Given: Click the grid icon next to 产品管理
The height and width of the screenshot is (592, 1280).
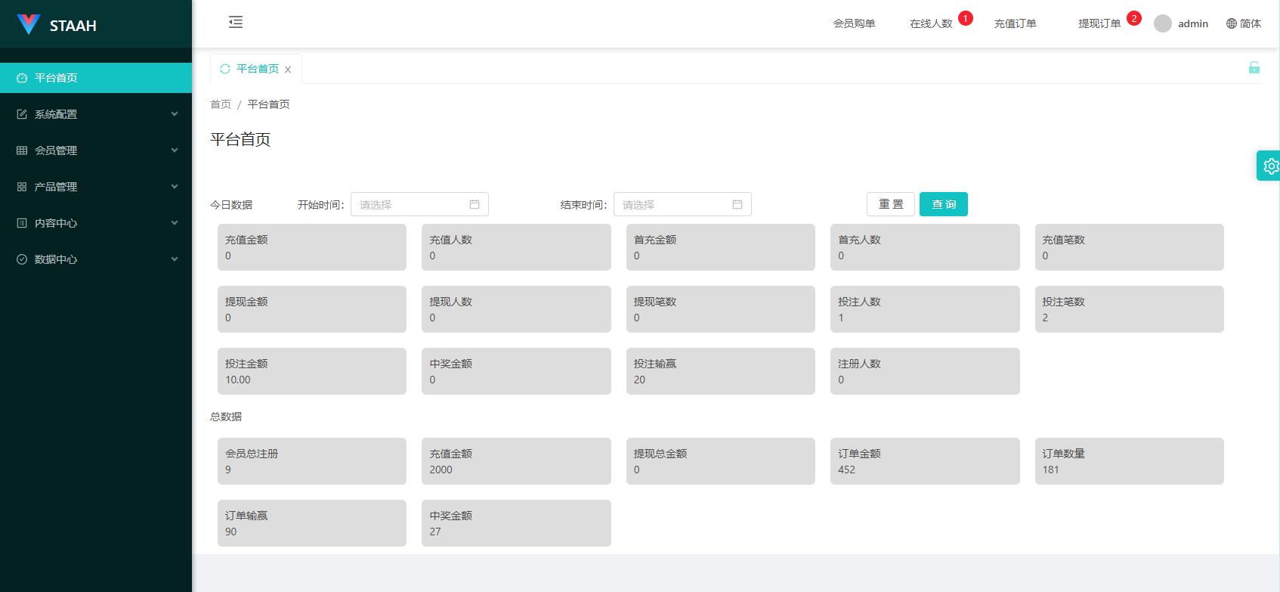Looking at the screenshot, I should click(22, 187).
